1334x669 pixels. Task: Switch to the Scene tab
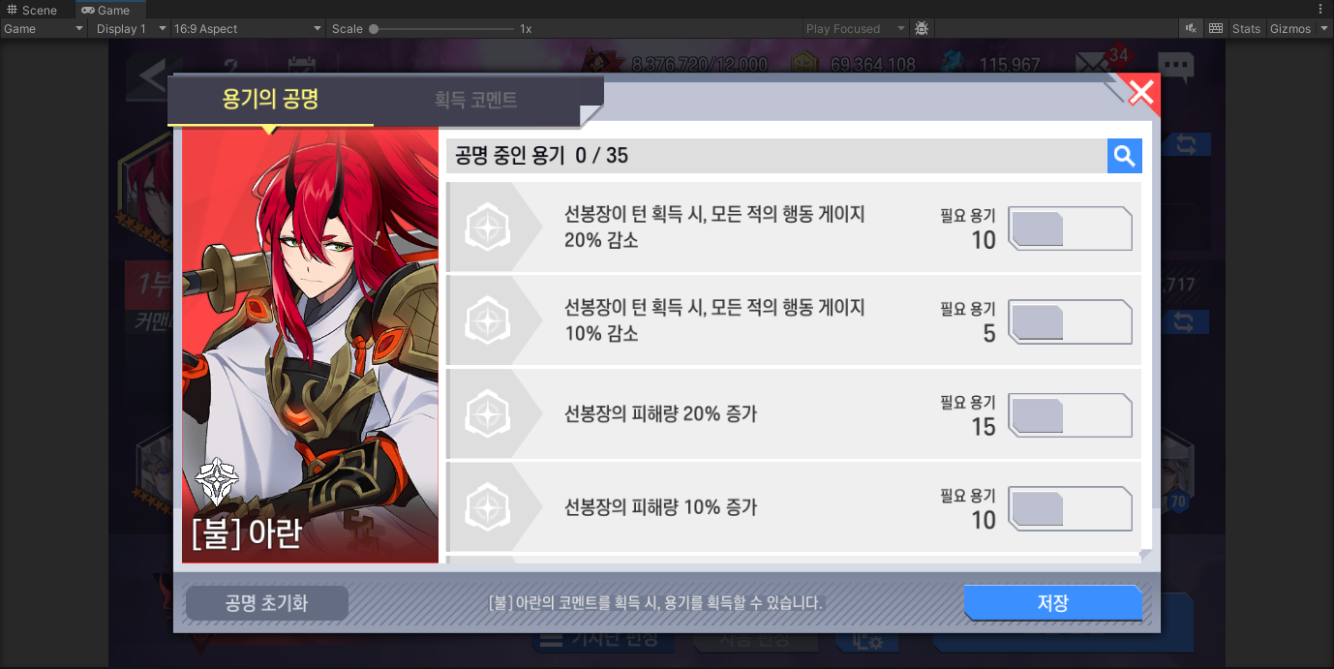[32, 10]
